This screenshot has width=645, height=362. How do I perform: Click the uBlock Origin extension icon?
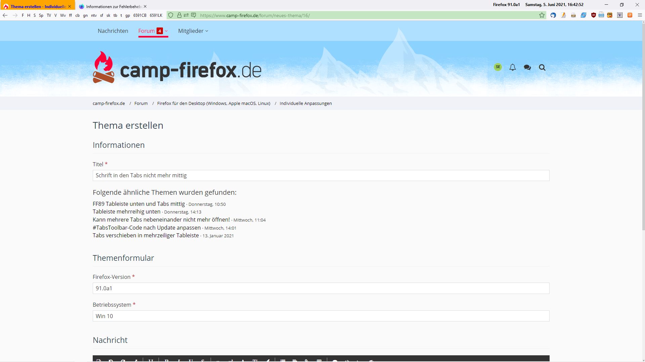coord(594,15)
